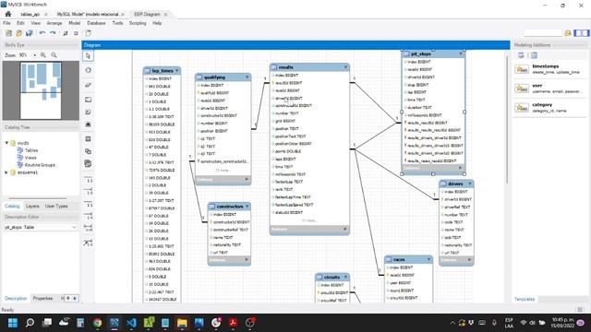Click the category template
The image size is (591, 332).
coord(549,108)
